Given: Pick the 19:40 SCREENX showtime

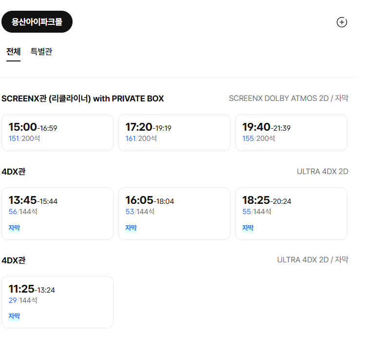Looking at the screenshot, I should point(291,133).
